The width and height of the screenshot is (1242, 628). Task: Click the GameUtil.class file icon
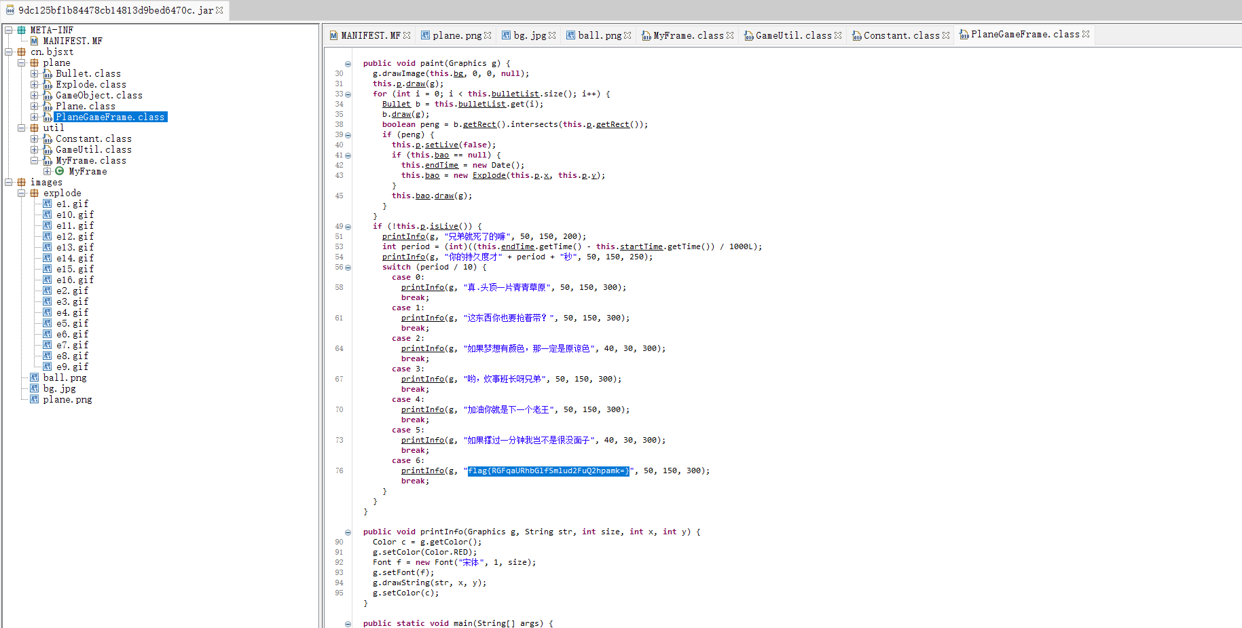pyautogui.click(x=48, y=149)
